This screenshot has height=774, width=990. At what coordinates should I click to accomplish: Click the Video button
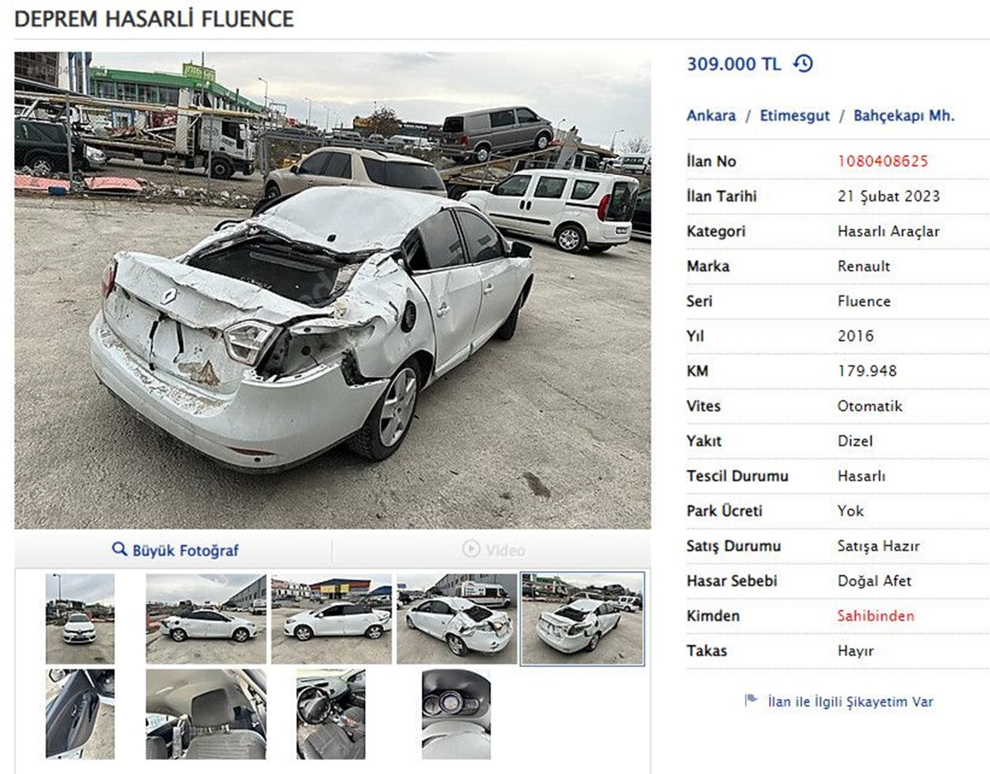pos(493,550)
